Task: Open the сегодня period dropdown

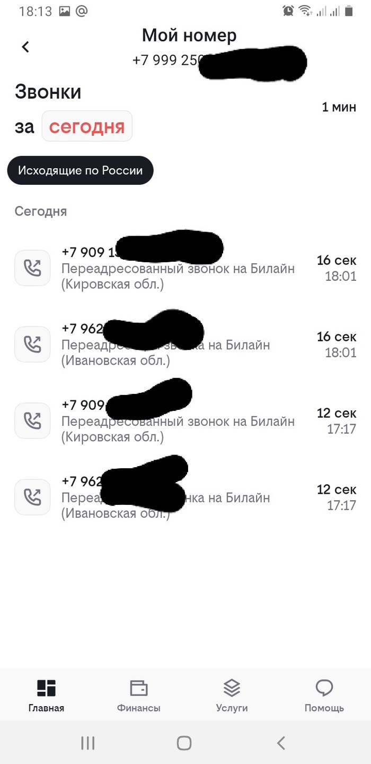Action: pos(87,126)
